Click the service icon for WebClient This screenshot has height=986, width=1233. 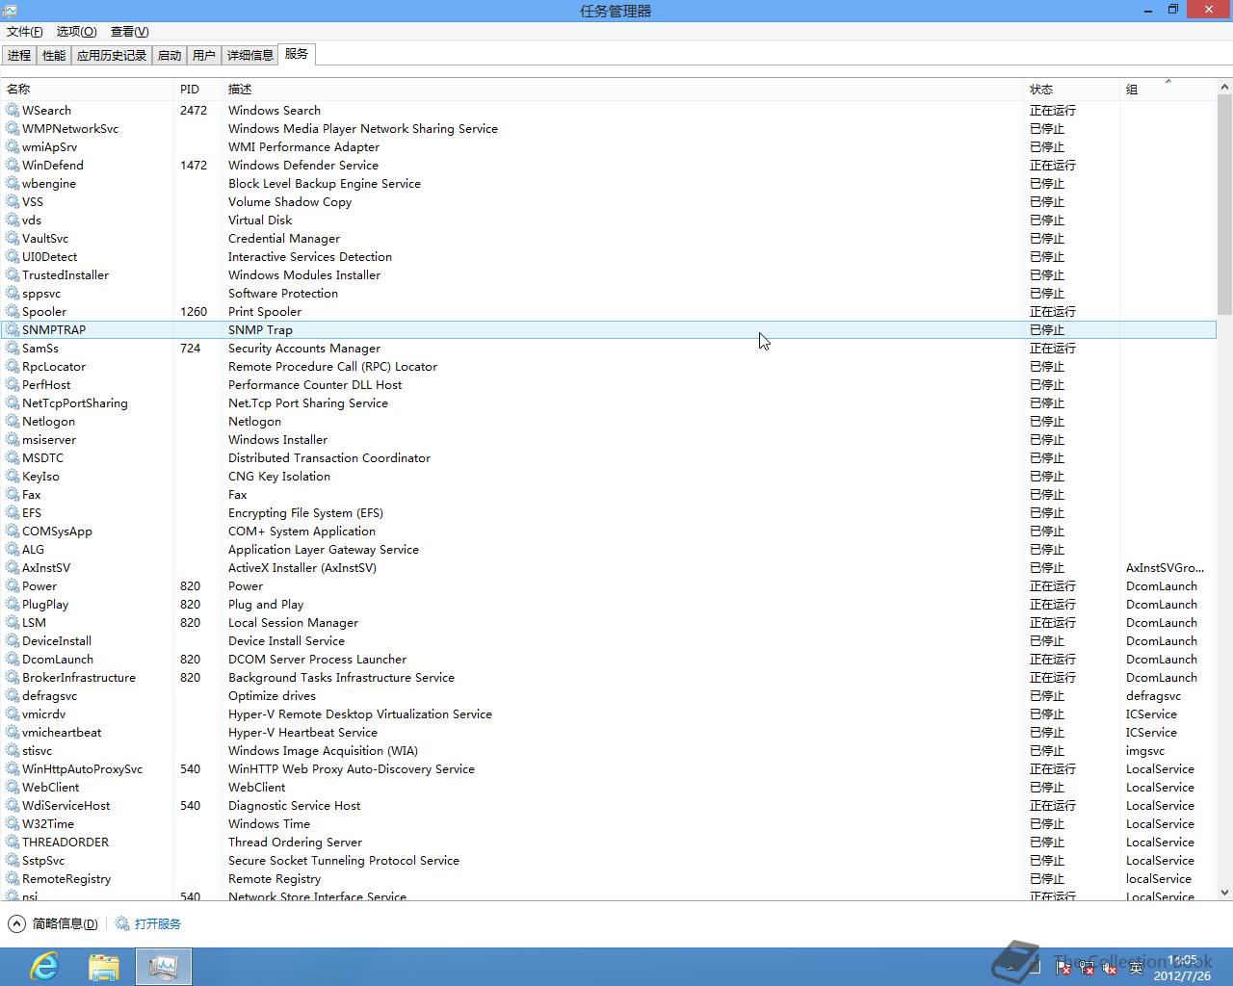(13, 787)
